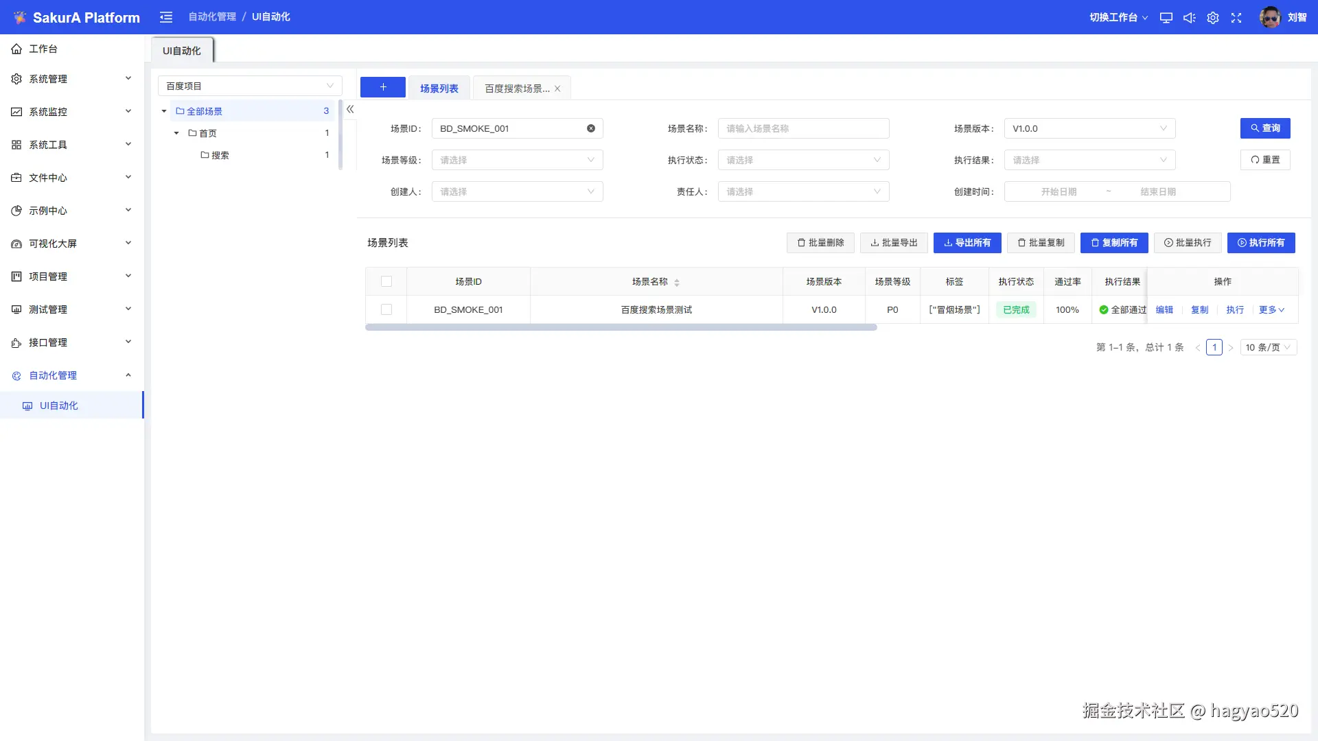Clear the scene ID input field
The image size is (1318, 741).
pyautogui.click(x=591, y=128)
